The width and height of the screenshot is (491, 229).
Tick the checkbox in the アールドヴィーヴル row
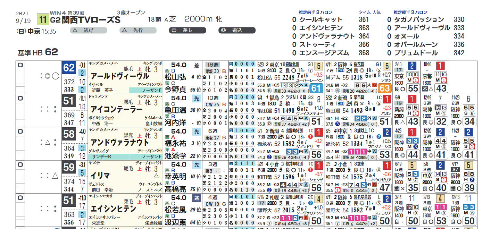pyautogui.click(x=20, y=65)
